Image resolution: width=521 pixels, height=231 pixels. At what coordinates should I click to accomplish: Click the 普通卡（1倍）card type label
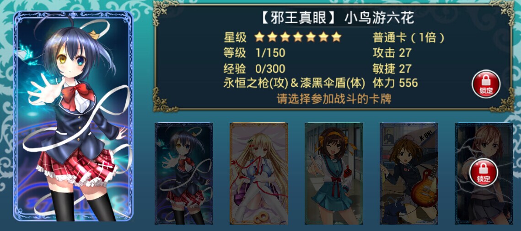click(408, 37)
